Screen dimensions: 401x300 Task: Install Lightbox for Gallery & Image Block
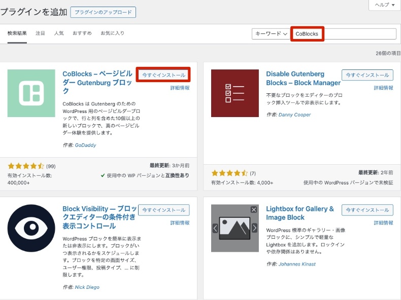[367, 210]
